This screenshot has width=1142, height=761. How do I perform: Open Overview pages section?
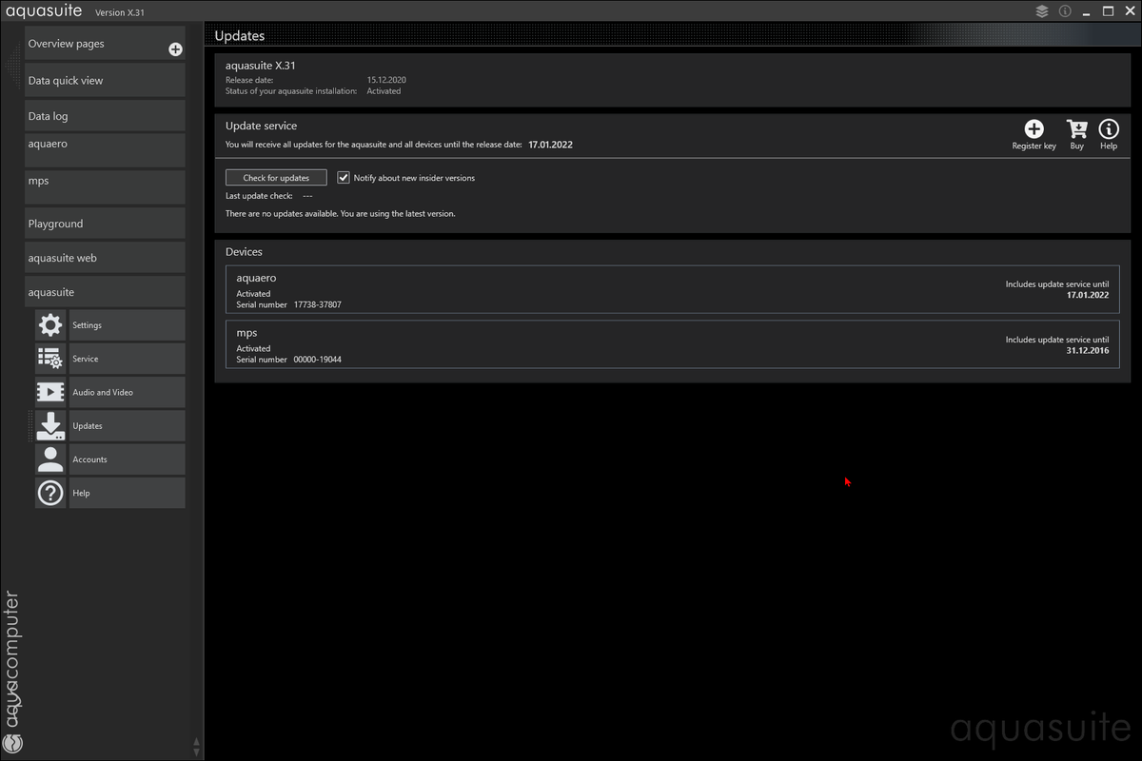click(x=105, y=44)
